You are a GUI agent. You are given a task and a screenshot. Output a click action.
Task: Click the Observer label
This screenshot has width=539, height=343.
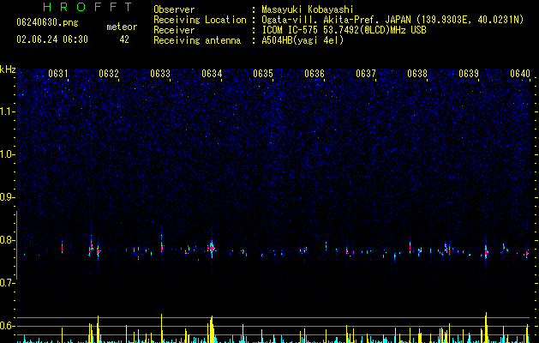coord(174,9)
